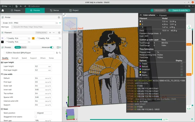Open printer settings gear icon
Screen dimensions: 195x122
(x=59, y=18)
